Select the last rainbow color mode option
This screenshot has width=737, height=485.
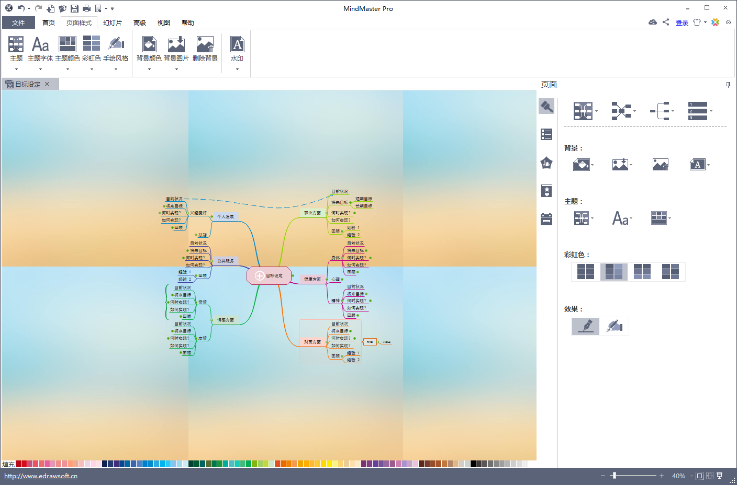coord(670,272)
